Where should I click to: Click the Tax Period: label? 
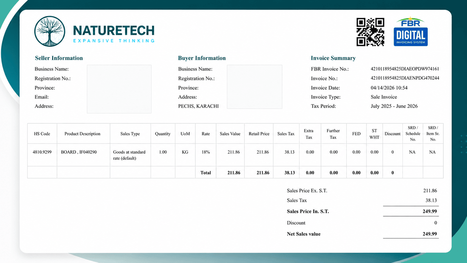coord(323,106)
